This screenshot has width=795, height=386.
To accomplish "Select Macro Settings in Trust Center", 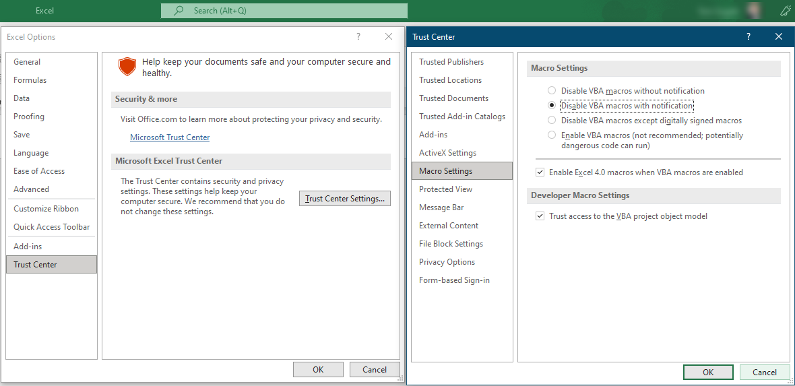I will click(x=462, y=171).
